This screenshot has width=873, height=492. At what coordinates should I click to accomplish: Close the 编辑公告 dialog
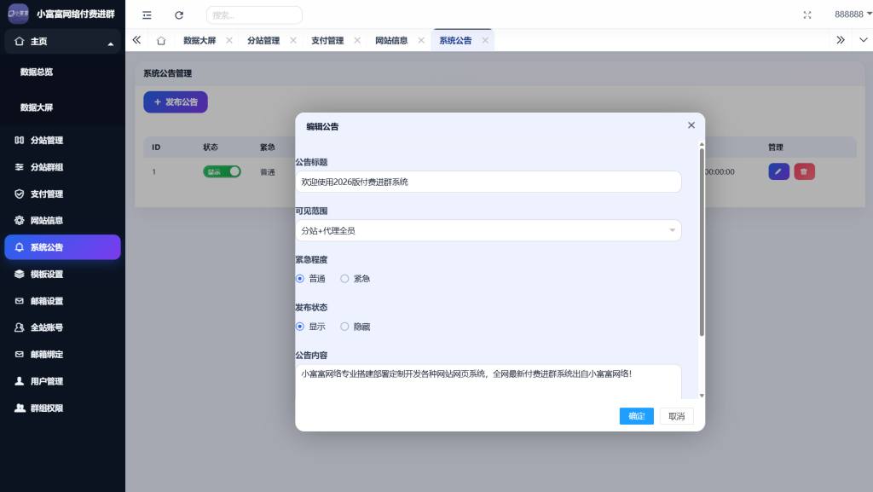pyautogui.click(x=691, y=125)
